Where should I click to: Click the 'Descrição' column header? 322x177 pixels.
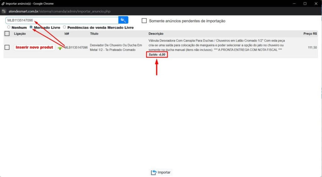pyautogui.click(x=156, y=34)
